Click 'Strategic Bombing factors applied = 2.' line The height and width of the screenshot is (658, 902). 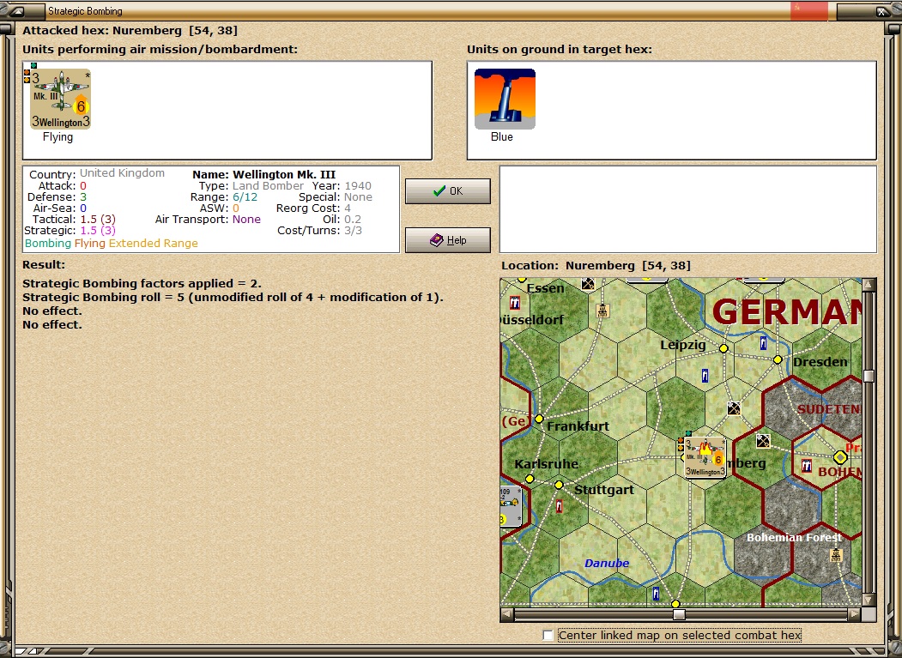[142, 284]
